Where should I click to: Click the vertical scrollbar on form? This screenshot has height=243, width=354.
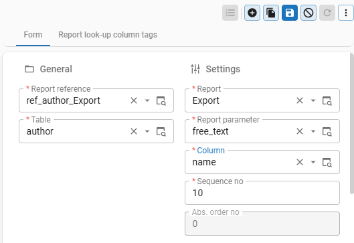tap(352, 123)
